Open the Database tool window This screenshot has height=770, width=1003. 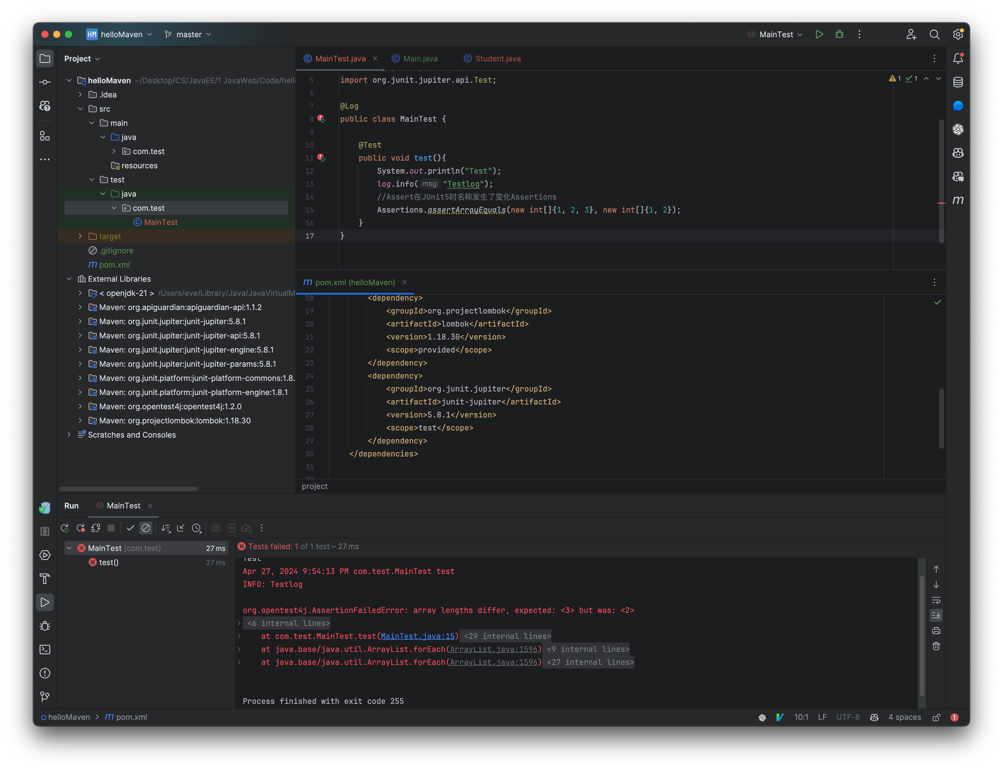[x=958, y=82]
